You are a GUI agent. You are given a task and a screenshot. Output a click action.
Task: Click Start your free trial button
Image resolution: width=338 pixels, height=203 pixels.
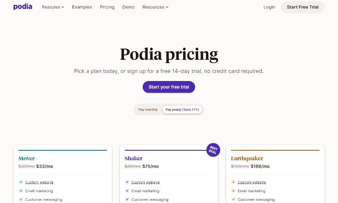click(x=169, y=87)
